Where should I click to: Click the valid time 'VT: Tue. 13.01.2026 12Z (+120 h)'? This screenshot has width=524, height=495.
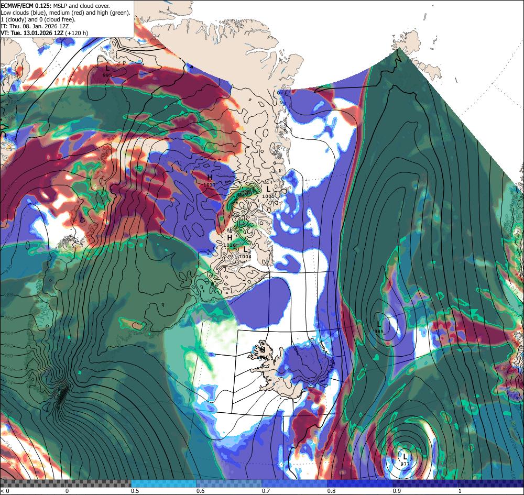[x=45, y=33]
